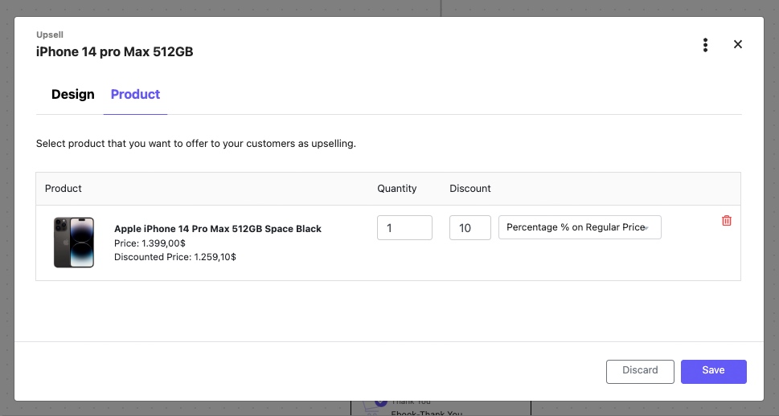Open the three-dot more options menu
This screenshot has width=779, height=416.
pyautogui.click(x=705, y=45)
